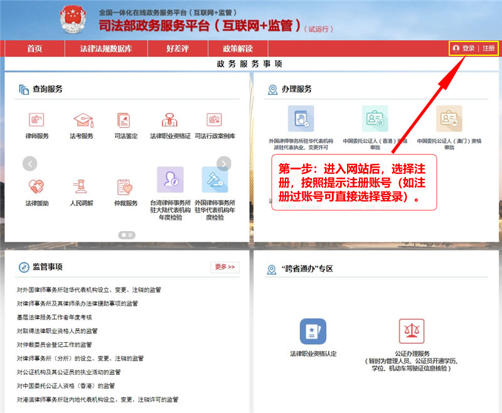The image size is (502, 413).
Task: Click the 法考服务 graduation cap icon
Action: (x=82, y=120)
